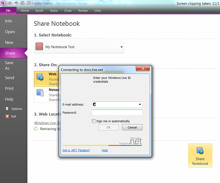Click the red Exit icon in sidebar
Viewport: 220px width, 183px height.
click(x=7, y=116)
